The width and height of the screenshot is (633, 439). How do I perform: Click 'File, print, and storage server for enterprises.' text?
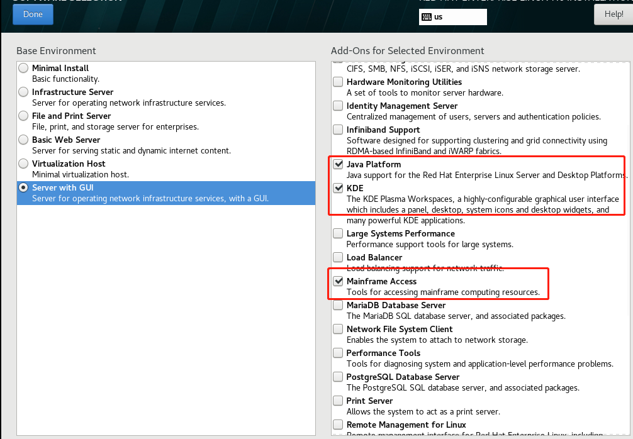(x=115, y=127)
